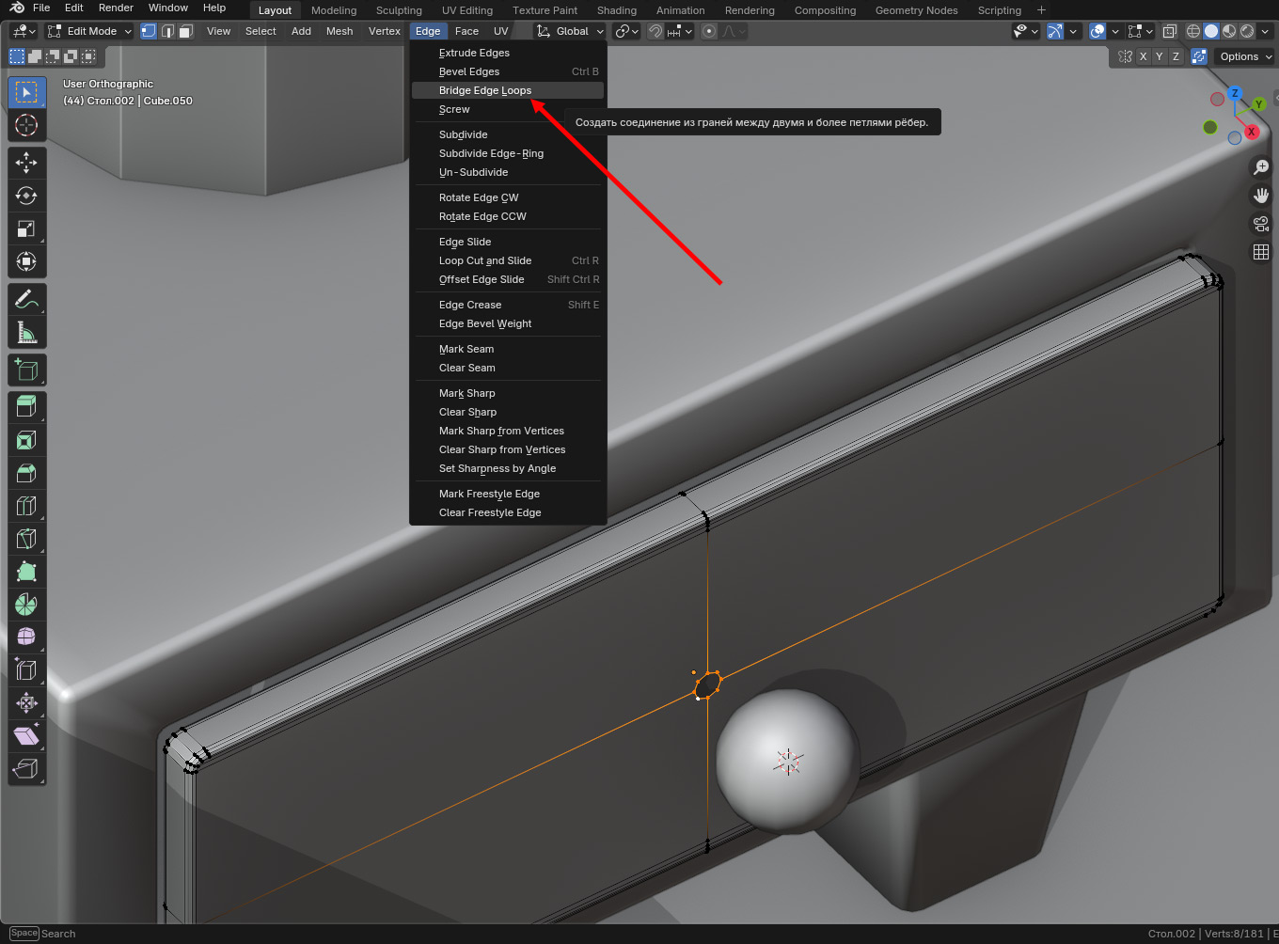Enable X axis mirror

[x=1143, y=56]
